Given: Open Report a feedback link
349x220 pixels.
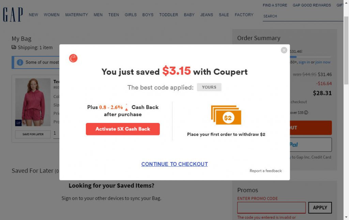Looking at the screenshot, I should pos(265,171).
